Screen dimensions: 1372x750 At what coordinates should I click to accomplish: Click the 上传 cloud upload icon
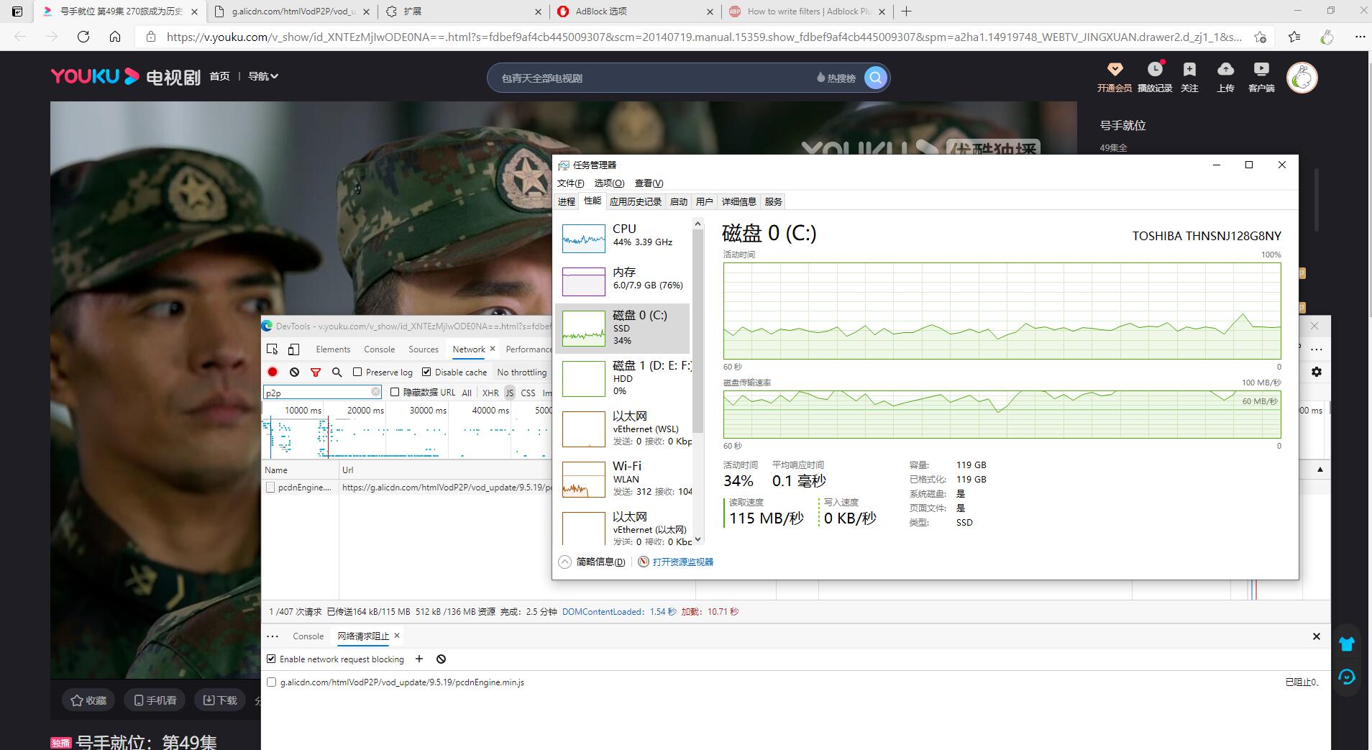click(x=1225, y=69)
